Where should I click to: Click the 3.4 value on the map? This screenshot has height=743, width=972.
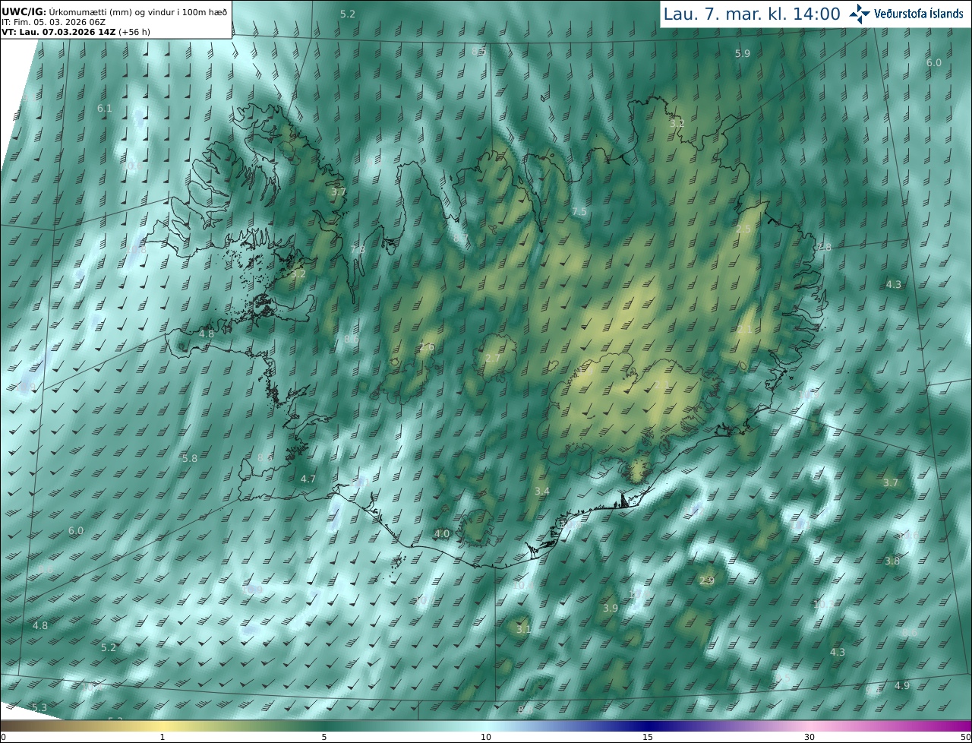[x=541, y=492]
